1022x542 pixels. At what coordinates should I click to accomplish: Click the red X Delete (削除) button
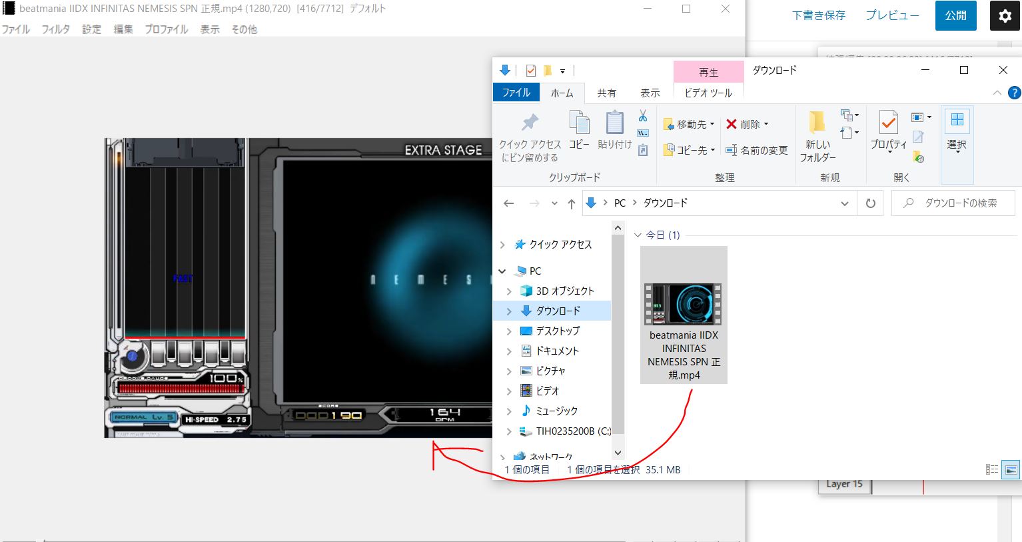pos(748,124)
